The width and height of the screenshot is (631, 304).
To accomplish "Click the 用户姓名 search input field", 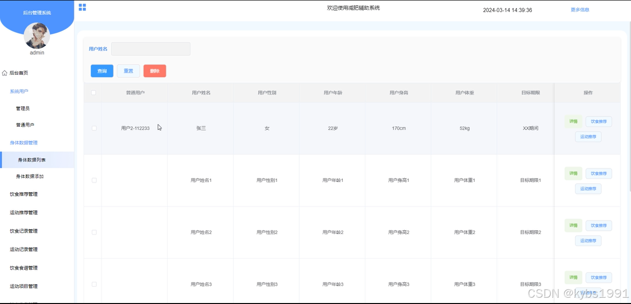I will tap(151, 49).
